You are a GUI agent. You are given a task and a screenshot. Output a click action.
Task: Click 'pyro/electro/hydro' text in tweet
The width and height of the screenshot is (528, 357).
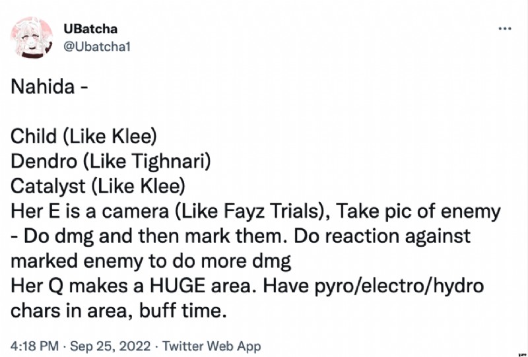399,286
